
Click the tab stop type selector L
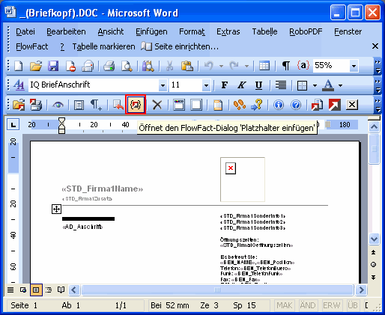coord(13,124)
